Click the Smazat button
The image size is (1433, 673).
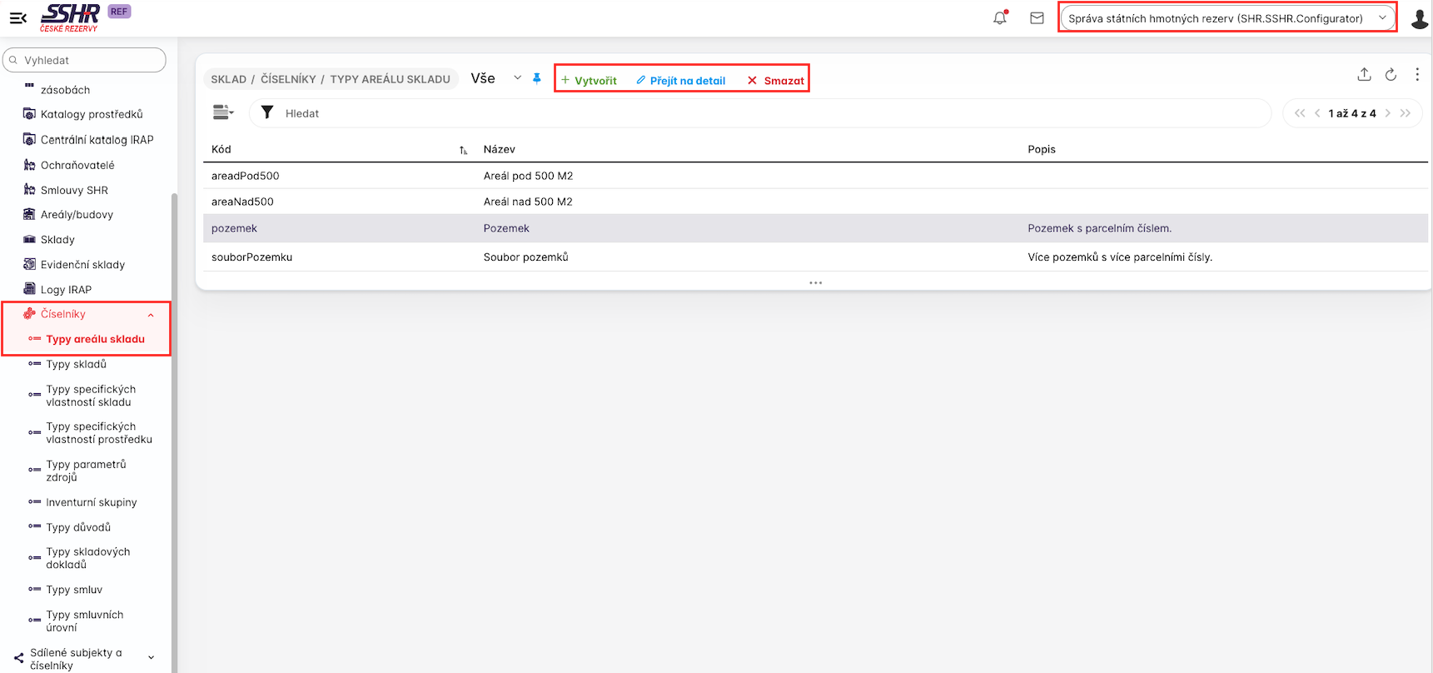coord(776,80)
